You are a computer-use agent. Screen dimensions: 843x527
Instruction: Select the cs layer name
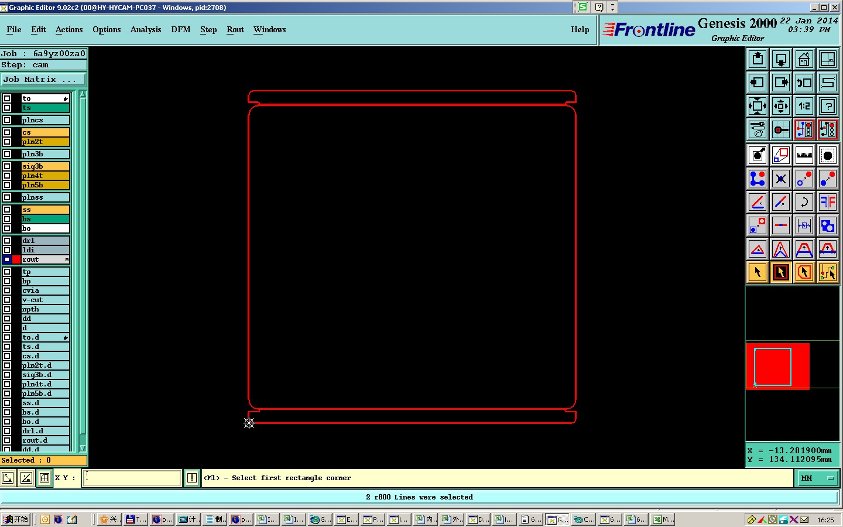[46, 132]
